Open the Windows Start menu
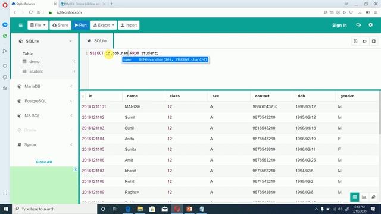381x214 pixels. [6, 209]
